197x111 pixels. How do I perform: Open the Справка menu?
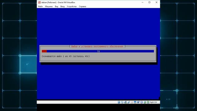(82, 6)
